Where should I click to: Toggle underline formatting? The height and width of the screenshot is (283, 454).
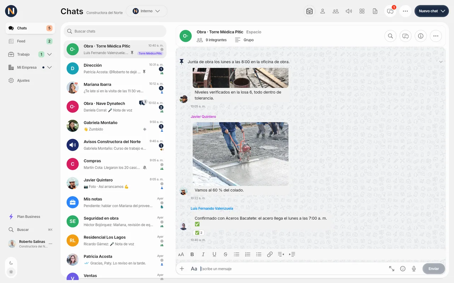pyautogui.click(x=214, y=254)
